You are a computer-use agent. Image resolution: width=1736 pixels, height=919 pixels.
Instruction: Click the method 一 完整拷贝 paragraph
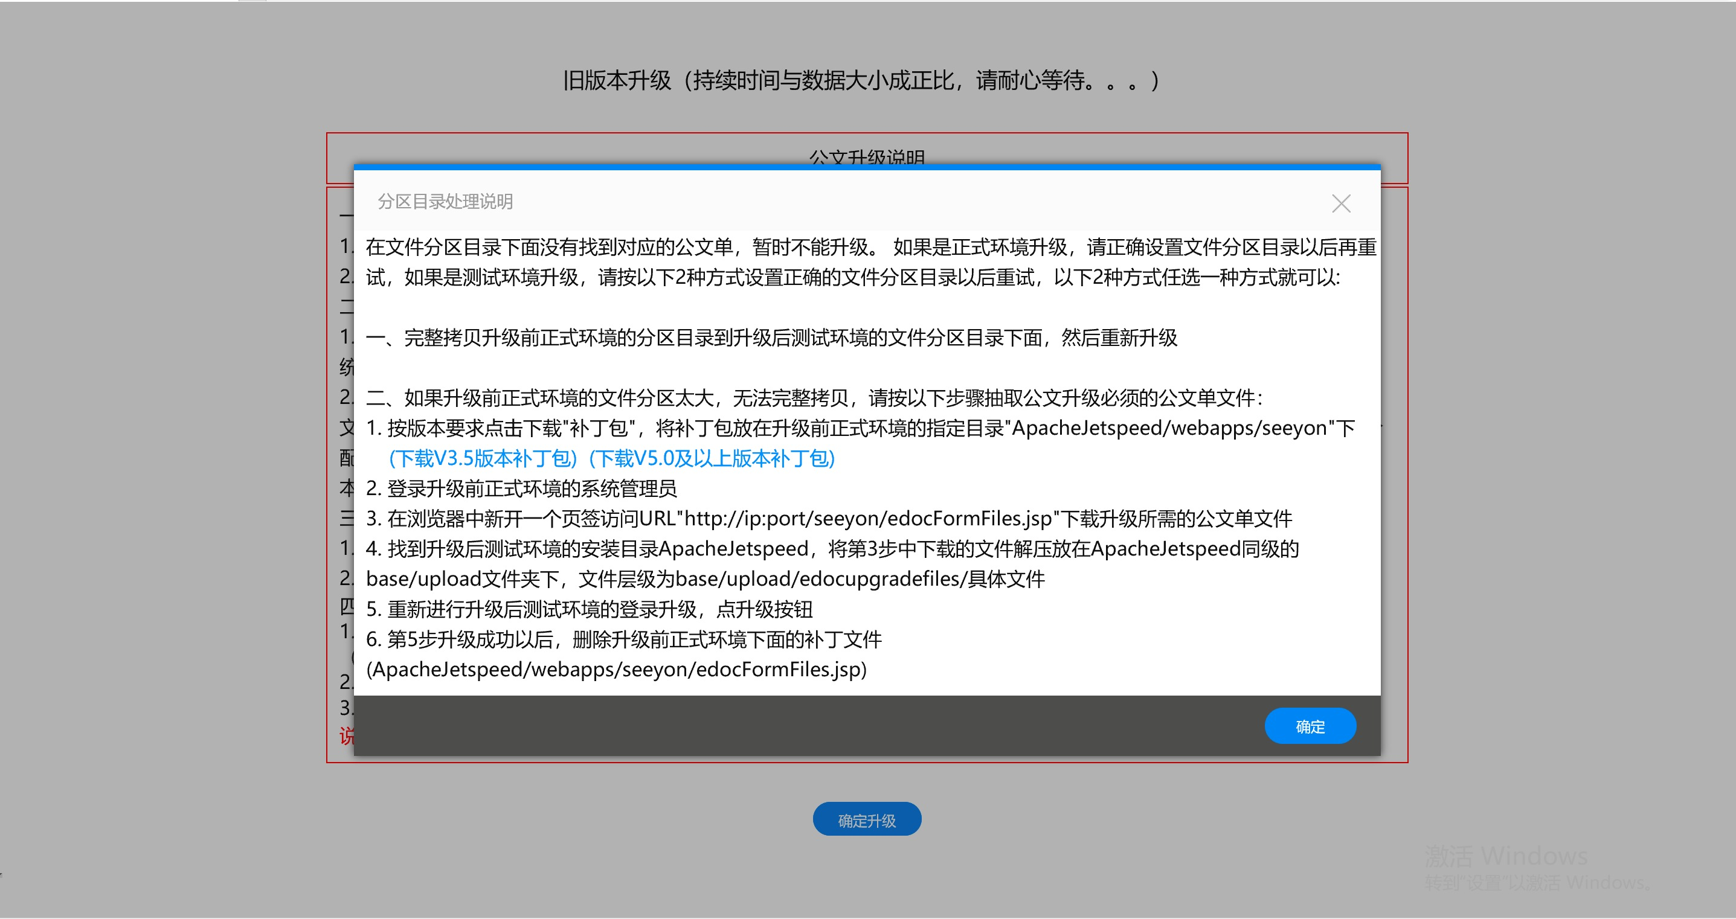tap(771, 338)
